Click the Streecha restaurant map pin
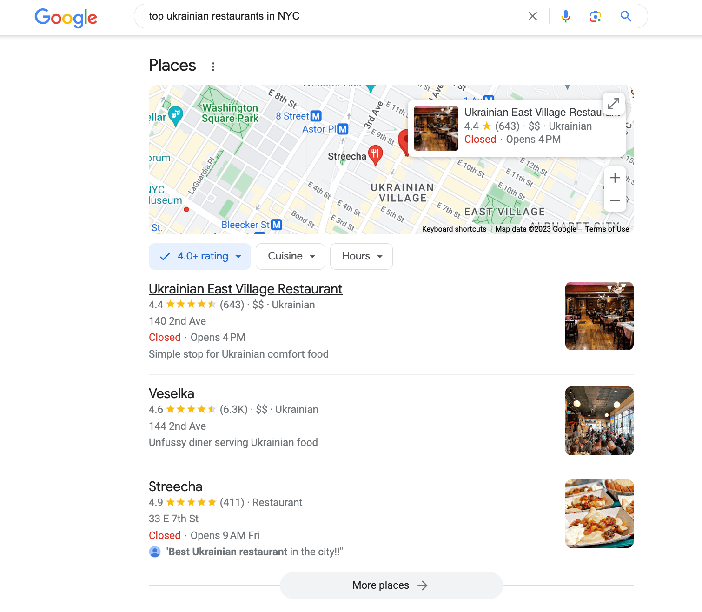The image size is (702, 612). [375, 155]
